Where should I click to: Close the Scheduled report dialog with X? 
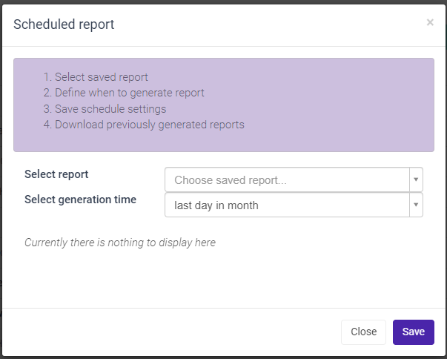point(430,23)
